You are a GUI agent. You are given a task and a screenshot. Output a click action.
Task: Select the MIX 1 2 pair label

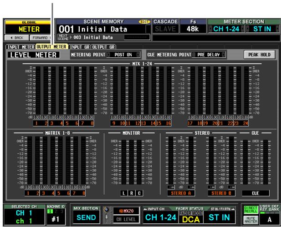[x=41, y=123]
